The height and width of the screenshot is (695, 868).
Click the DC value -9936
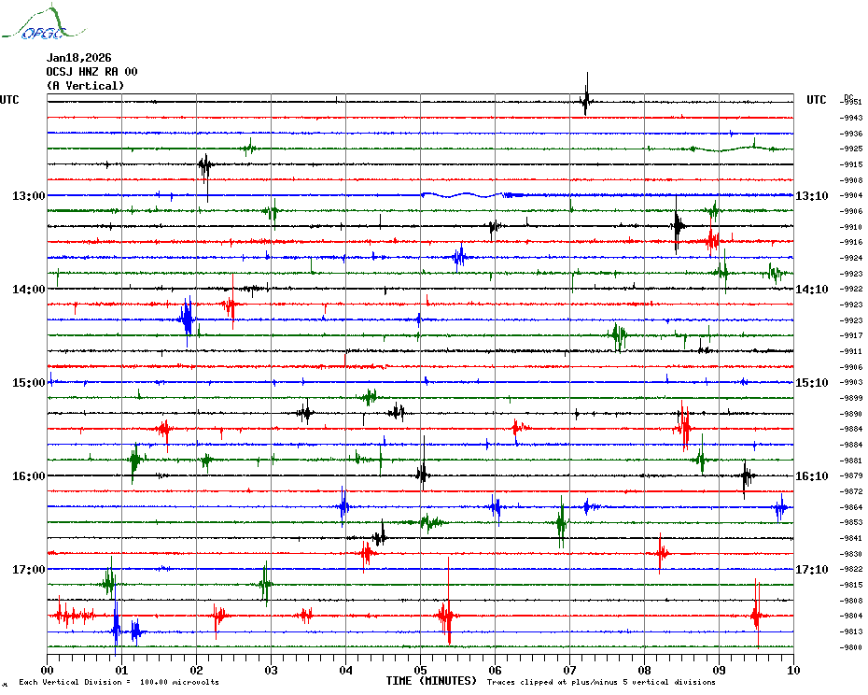[x=851, y=134]
